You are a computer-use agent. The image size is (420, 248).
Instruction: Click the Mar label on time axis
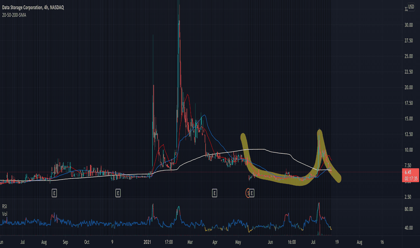190,242
